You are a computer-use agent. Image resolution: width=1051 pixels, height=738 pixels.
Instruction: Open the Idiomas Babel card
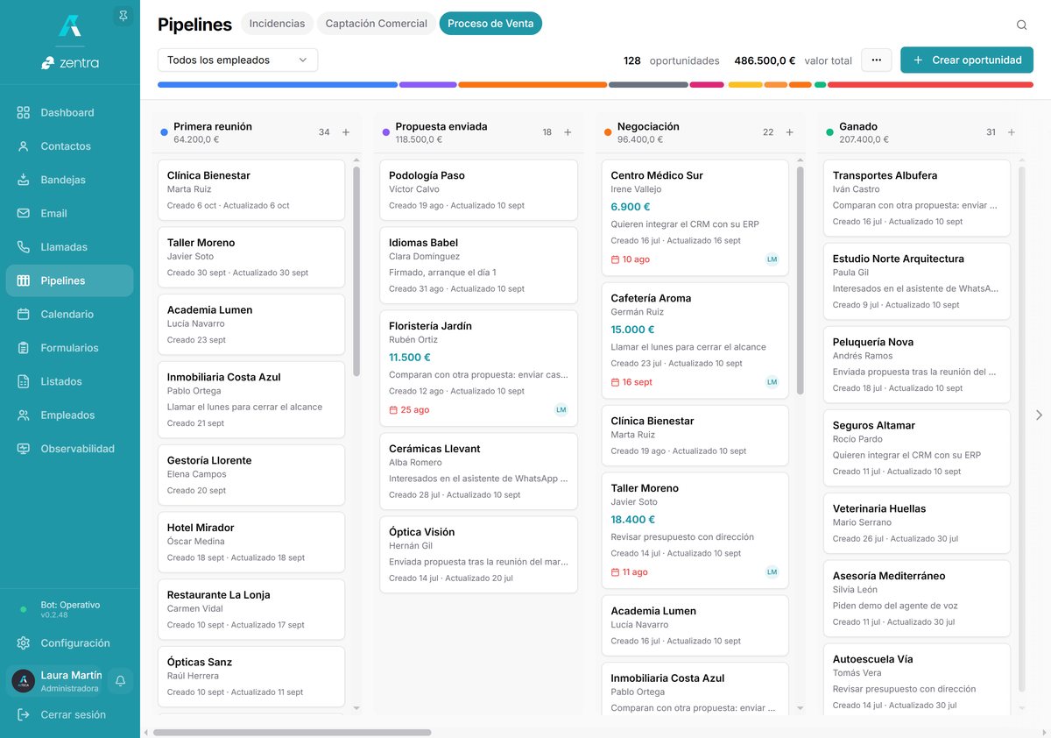point(478,265)
